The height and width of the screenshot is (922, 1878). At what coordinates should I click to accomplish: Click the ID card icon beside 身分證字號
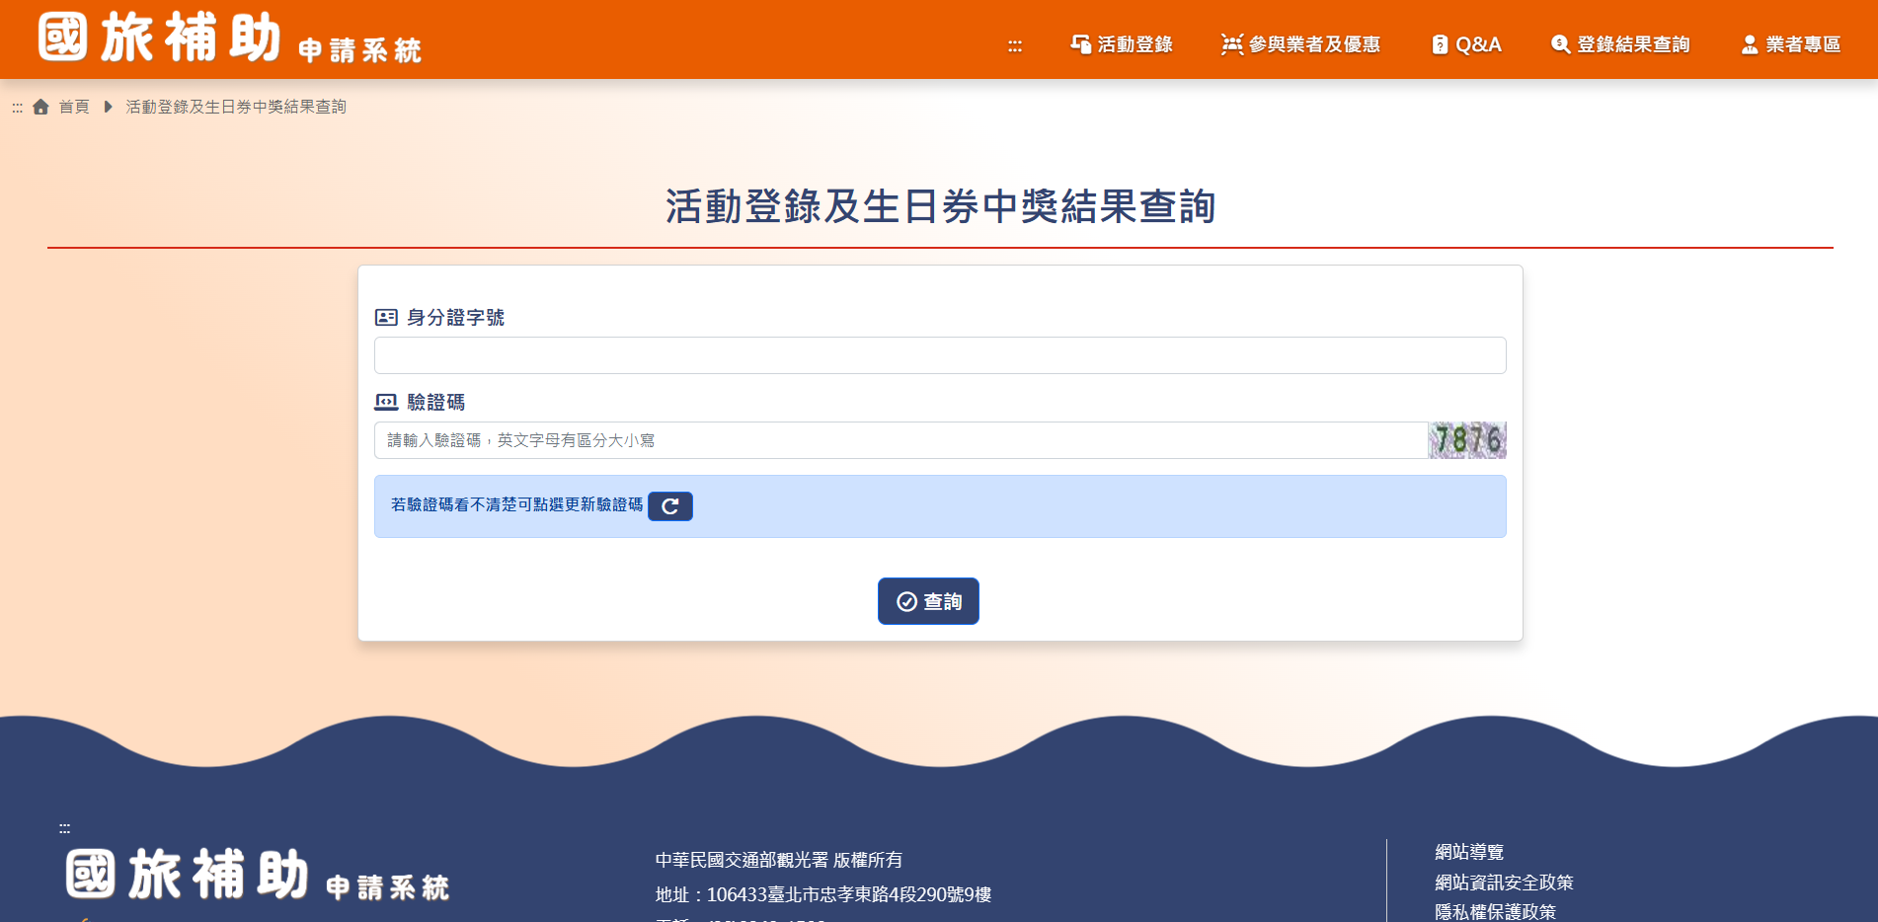click(x=386, y=318)
